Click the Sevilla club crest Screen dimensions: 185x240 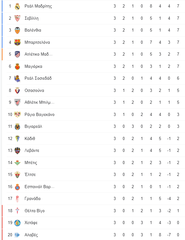pyautogui.click(x=17, y=18)
